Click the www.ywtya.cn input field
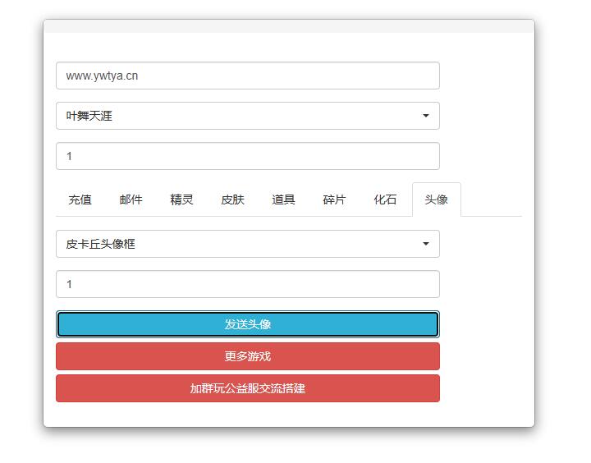The width and height of the screenshot is (591, 463). pyautogui.click(x=248, y=76)
